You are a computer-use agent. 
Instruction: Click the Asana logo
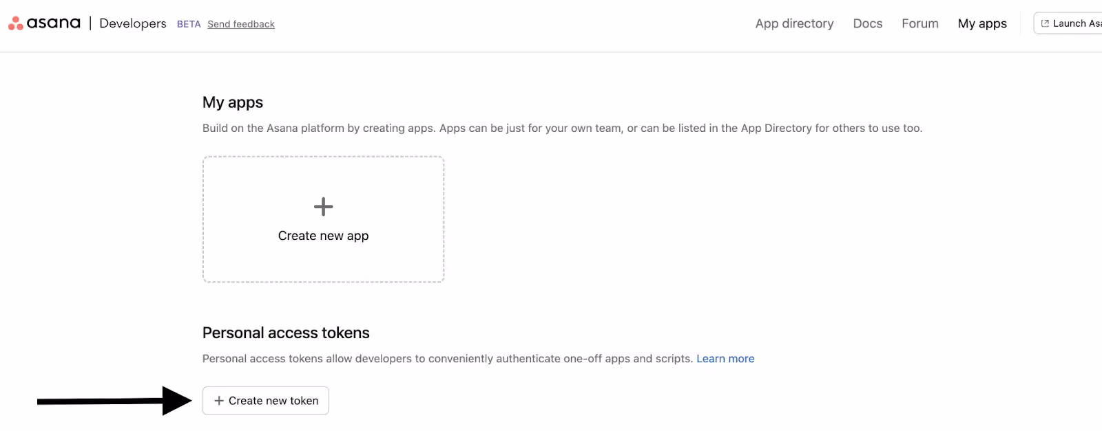click(x=44, y=23)
